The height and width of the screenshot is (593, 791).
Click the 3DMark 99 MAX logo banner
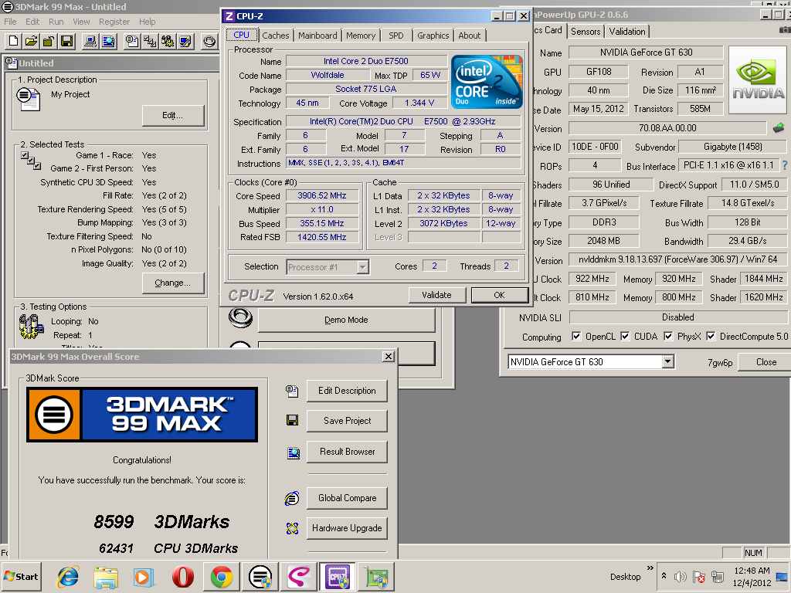click(142, 415)
